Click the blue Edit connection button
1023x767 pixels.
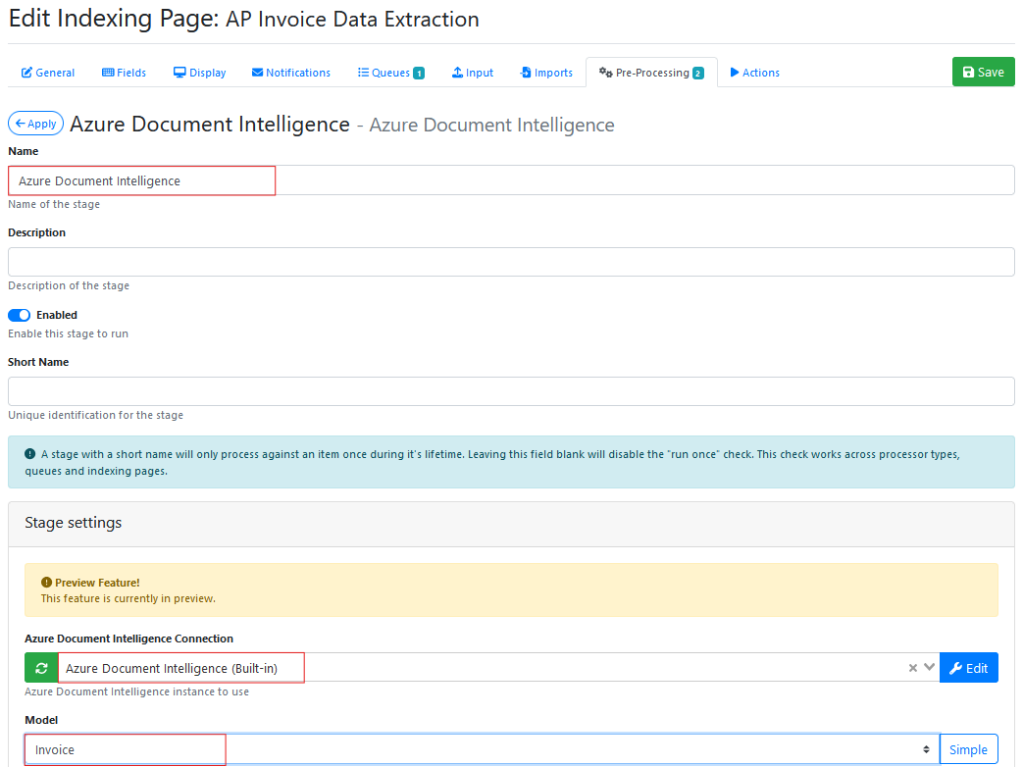click(968, 668)
